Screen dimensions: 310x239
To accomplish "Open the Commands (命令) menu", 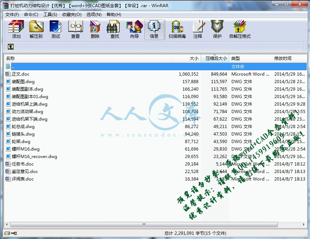I will click(31, 15).
